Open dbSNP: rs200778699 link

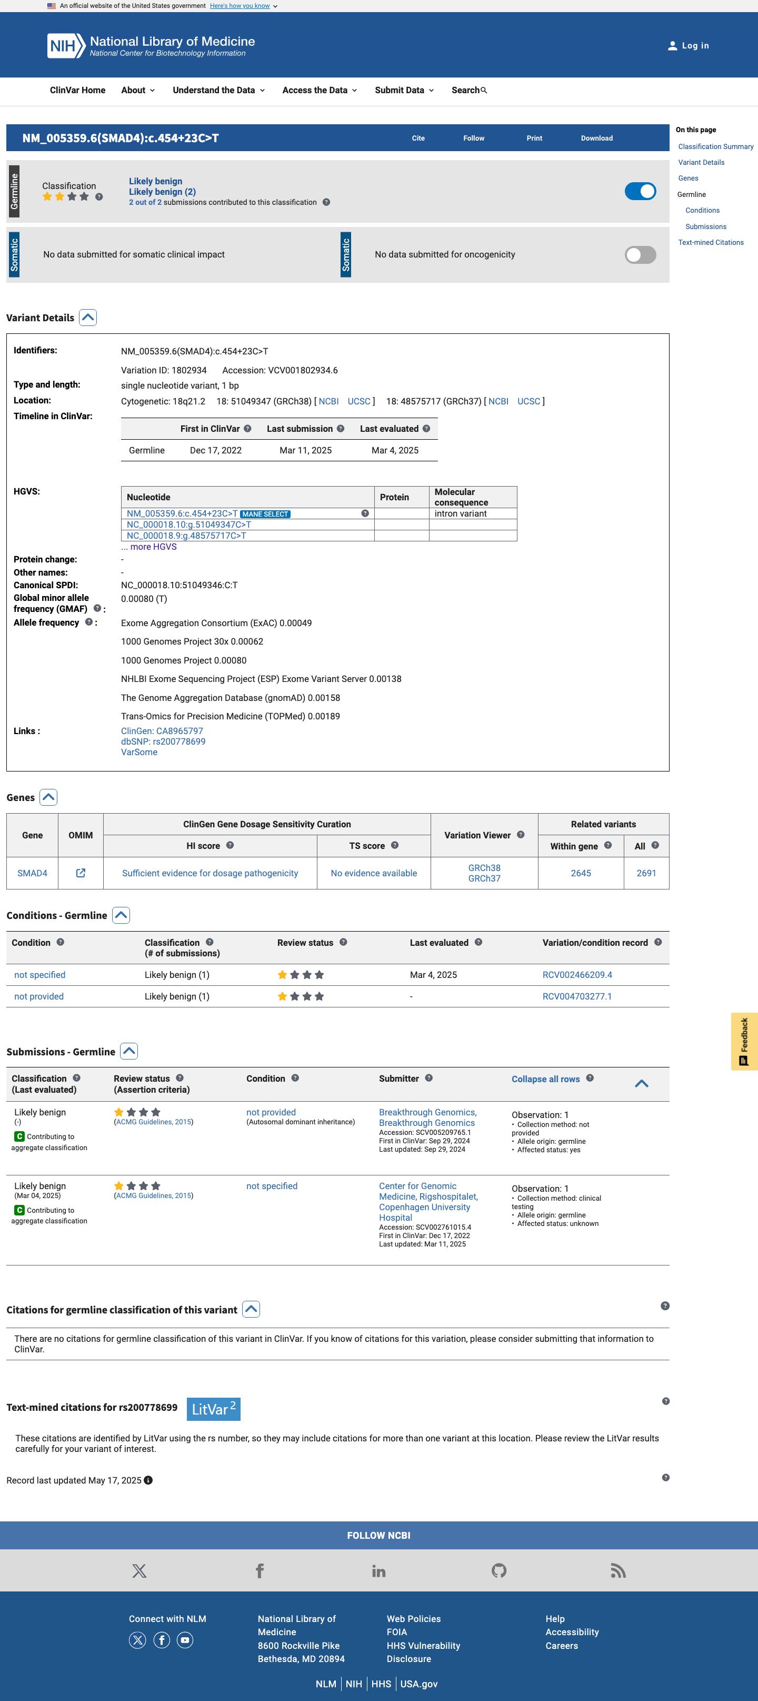(163, 741)
